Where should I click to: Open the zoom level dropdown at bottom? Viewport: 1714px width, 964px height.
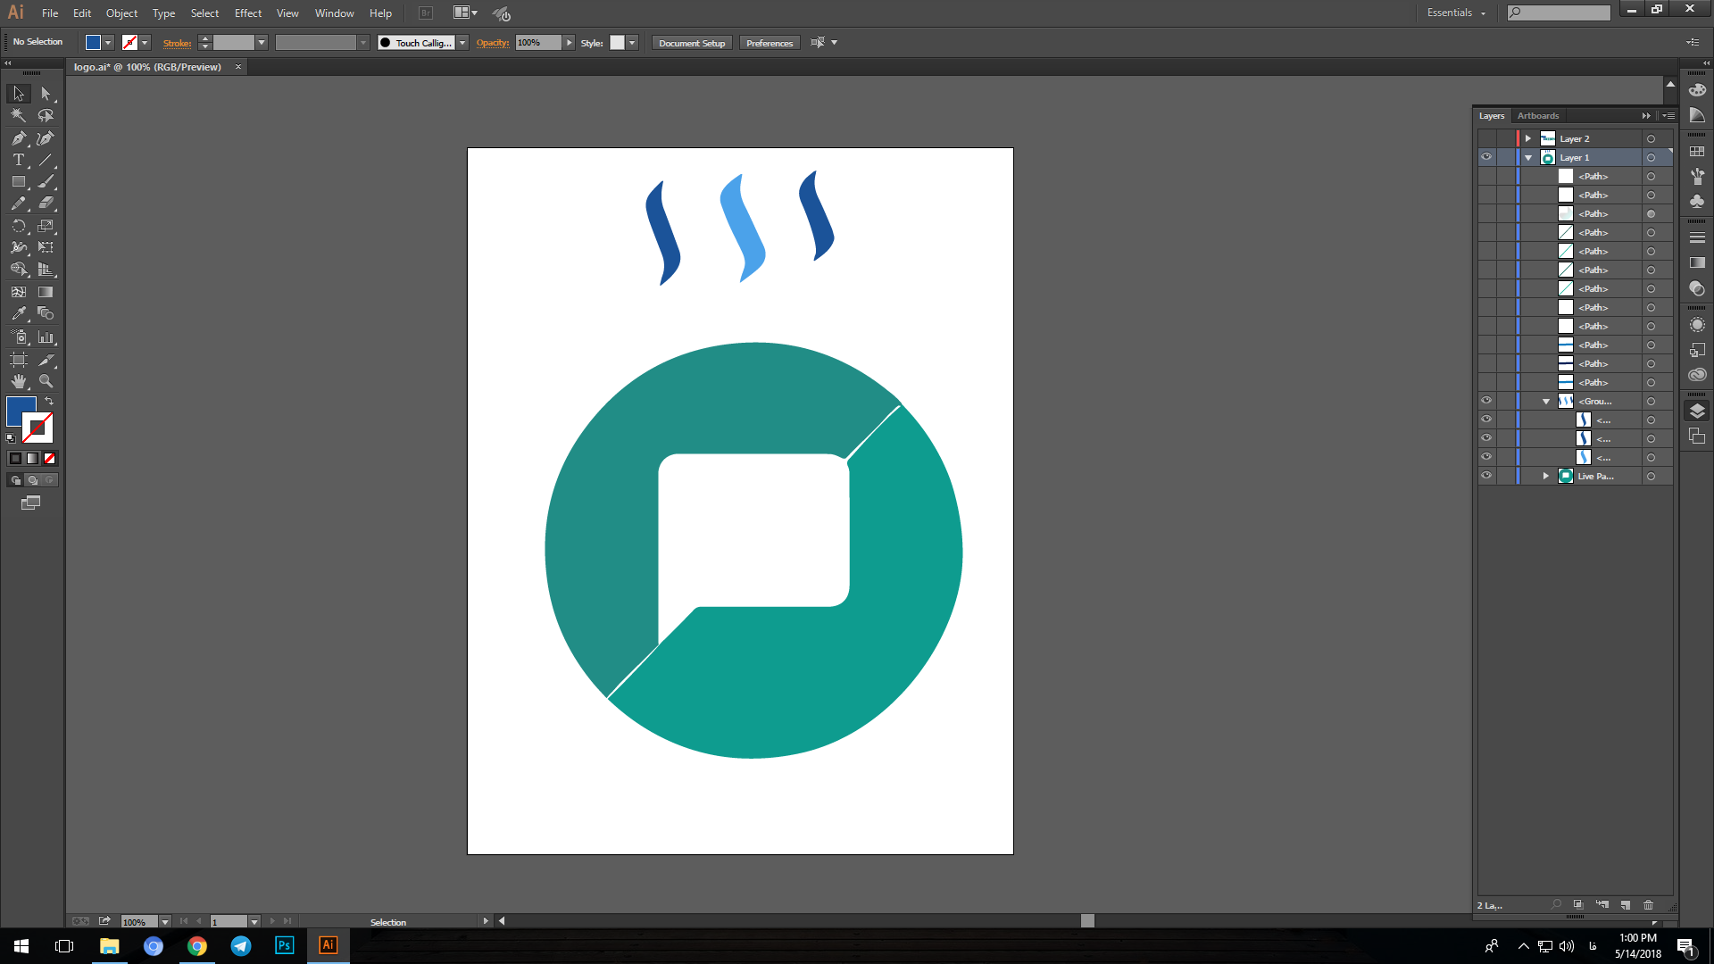[165, 922]
